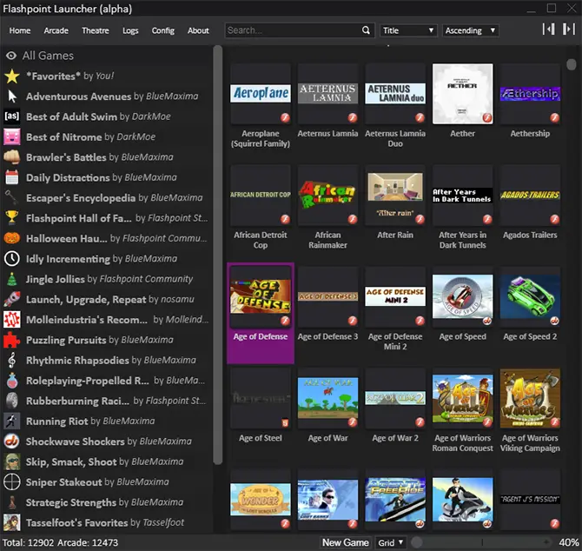This screenshot has width=582, height=551.
Task: Go to the Home tab
Action: (20, 30)
